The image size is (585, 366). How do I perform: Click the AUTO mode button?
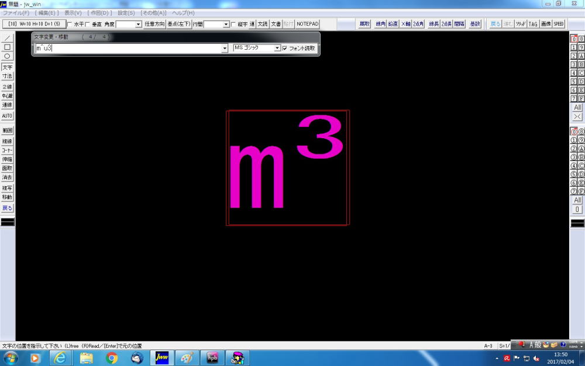(x=7, y=116)
